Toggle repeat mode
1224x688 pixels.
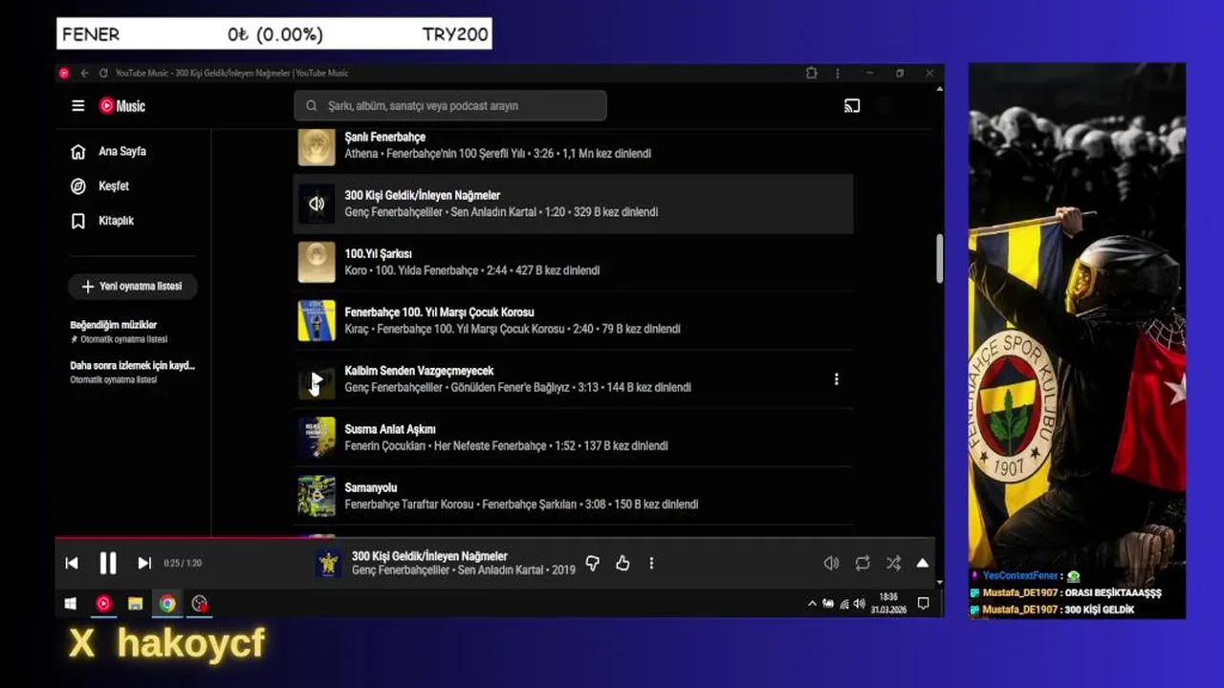(x=863, y=564)
